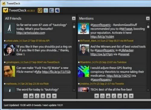This screenshot has width=151, height=110.
Task: Click mathowie's profile photo
Action: 9,72
